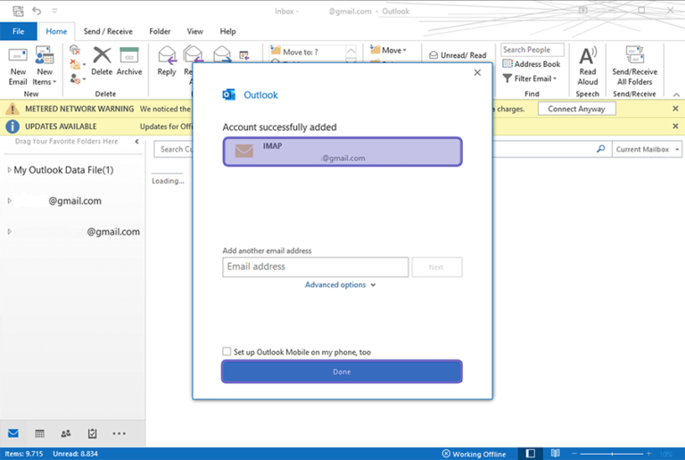This screenshot has height=460, width=685.
Task: Open the Tasks view icon
Action: (x=92, y=433)
